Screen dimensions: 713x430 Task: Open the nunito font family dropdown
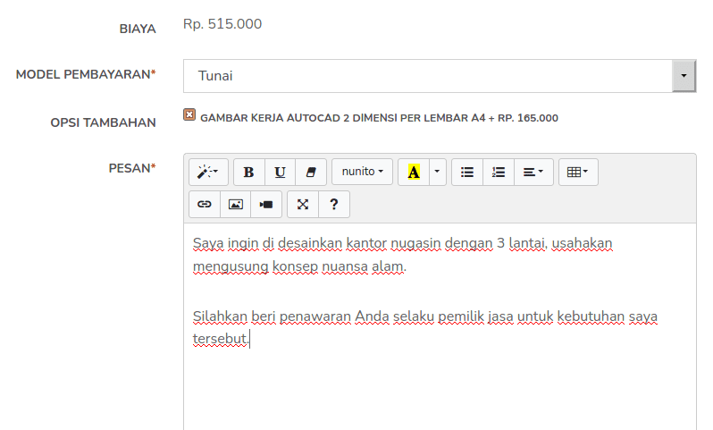[363, 172]
